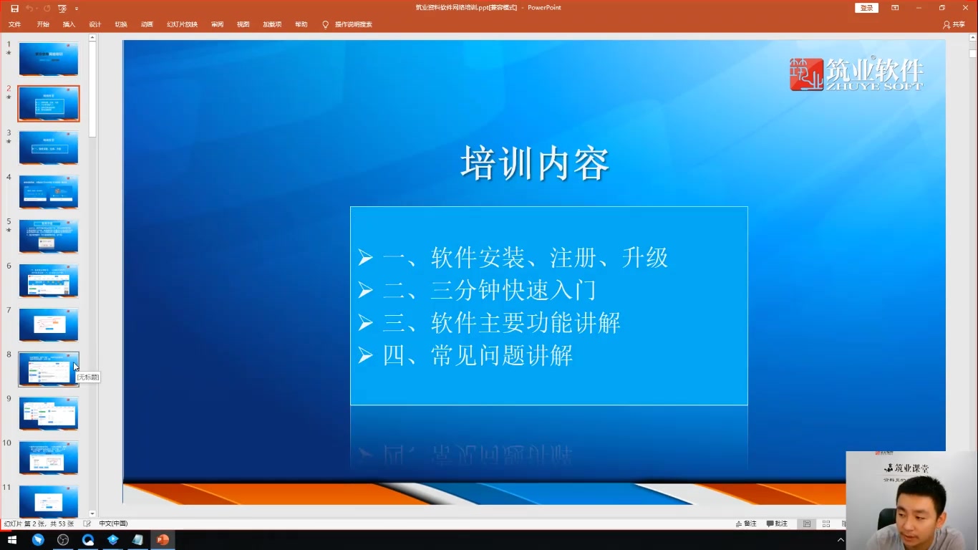Select slide 5 thumbnail in the panel
Image resolution: width=978 pixels, height=550 pixels.
[x=49, y=236]
